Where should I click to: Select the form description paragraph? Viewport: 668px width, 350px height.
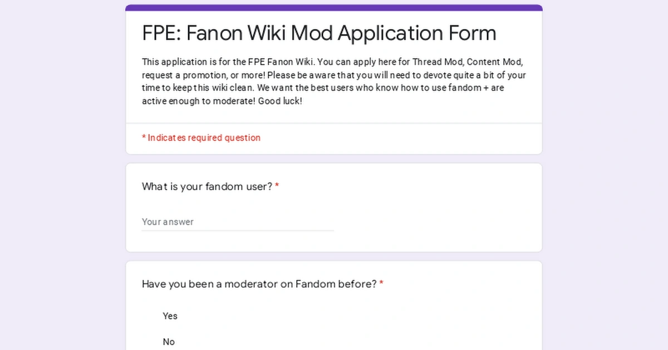tap(333, 81)
